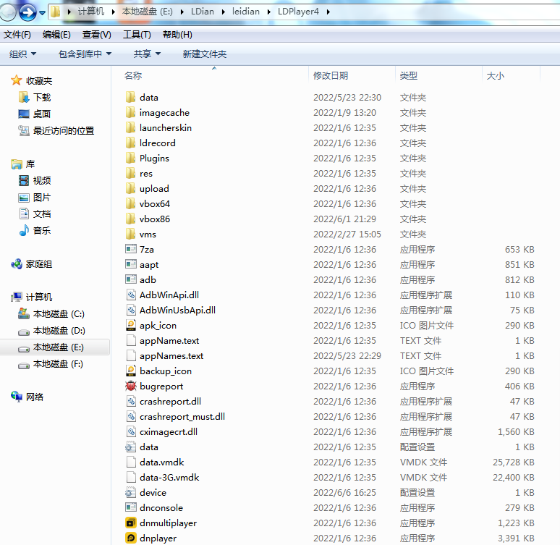Select 下载 under favorites
This screenshot has height=545, width=560.
pos(41,97)
